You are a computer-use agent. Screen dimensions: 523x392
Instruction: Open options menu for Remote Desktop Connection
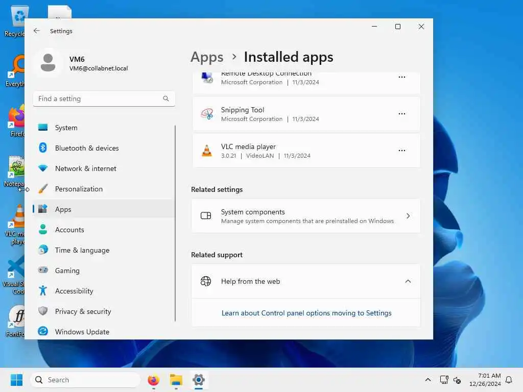tap(402, 77)
